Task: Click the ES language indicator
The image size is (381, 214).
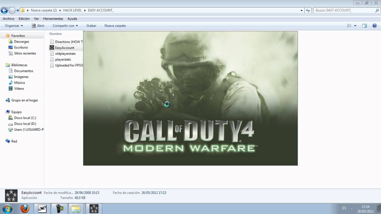Action: [344, 208]
